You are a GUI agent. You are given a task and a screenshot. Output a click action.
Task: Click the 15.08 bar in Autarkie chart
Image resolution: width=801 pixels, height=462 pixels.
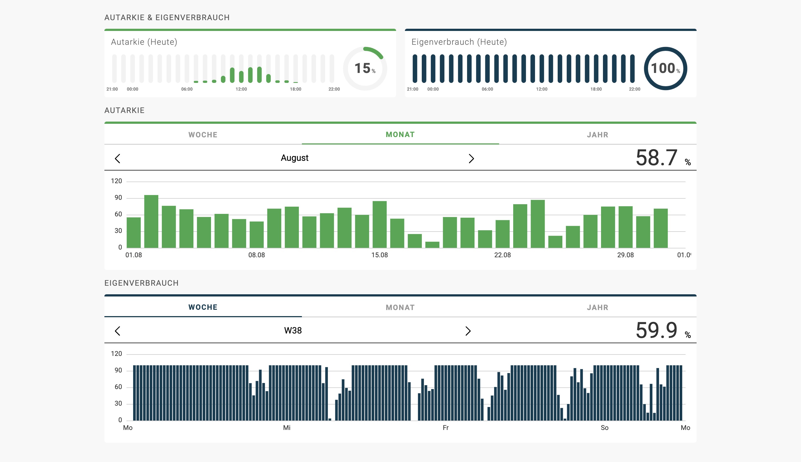click(380, 225)
